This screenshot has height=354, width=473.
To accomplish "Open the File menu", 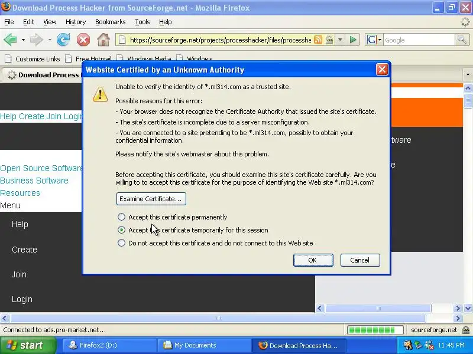I will [9, 22].
